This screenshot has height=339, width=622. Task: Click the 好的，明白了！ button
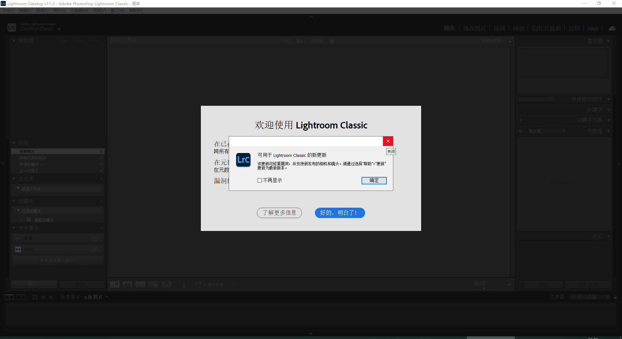(x=340, y=213)
